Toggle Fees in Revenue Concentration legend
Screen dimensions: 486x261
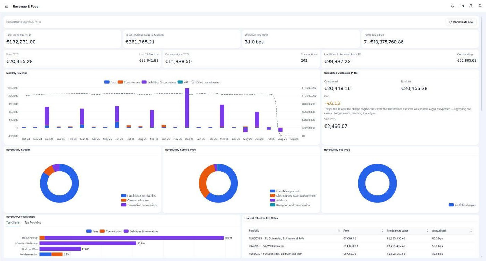coord(92,231)
